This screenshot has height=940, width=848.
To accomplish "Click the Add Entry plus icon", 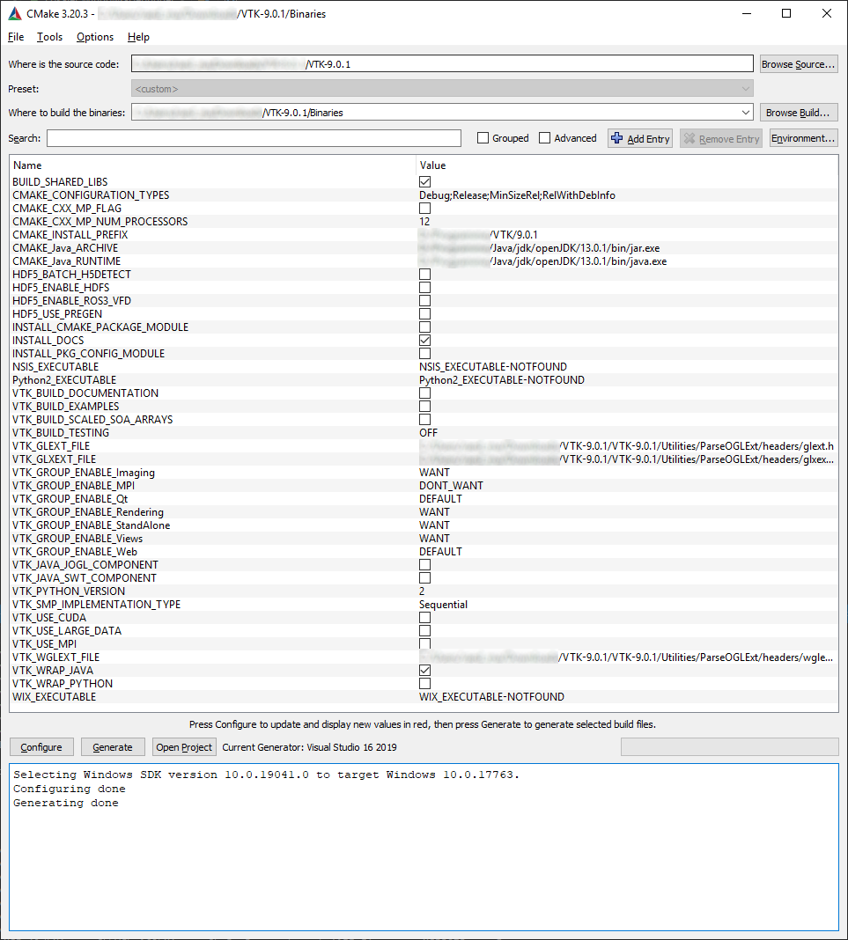I will coord(616,138).
